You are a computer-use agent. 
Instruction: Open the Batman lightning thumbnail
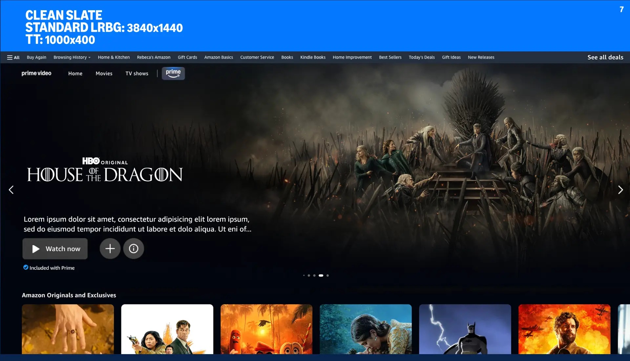pyautogui.click(x=465, y=329)
